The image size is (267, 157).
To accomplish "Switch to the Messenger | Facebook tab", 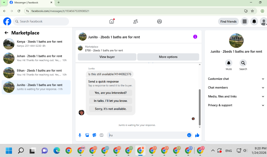I will pos(31,2).
